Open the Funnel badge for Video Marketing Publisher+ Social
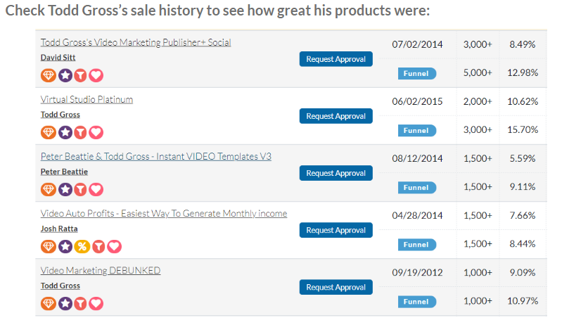 (x=416, y=73)
